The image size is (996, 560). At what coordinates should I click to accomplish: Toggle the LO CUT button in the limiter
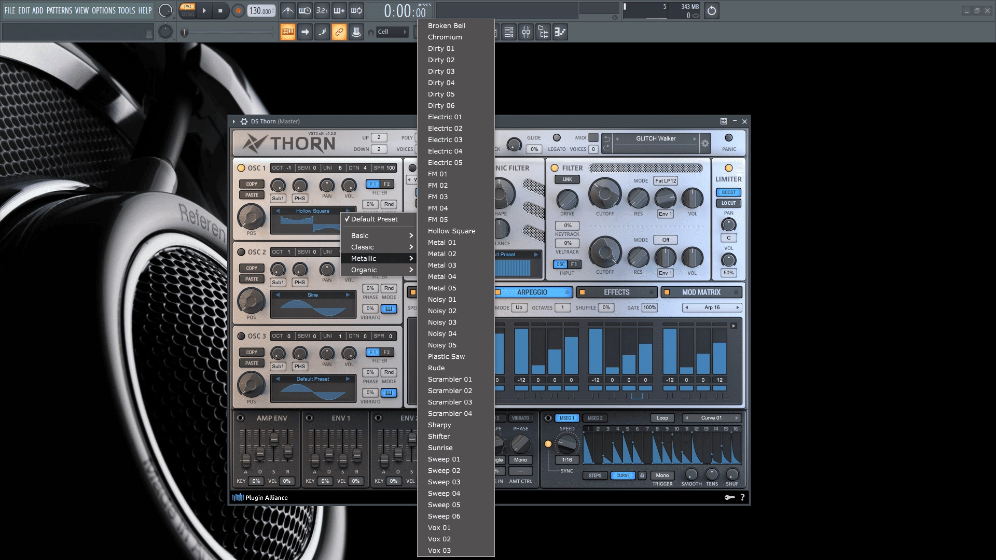point(728,203)
